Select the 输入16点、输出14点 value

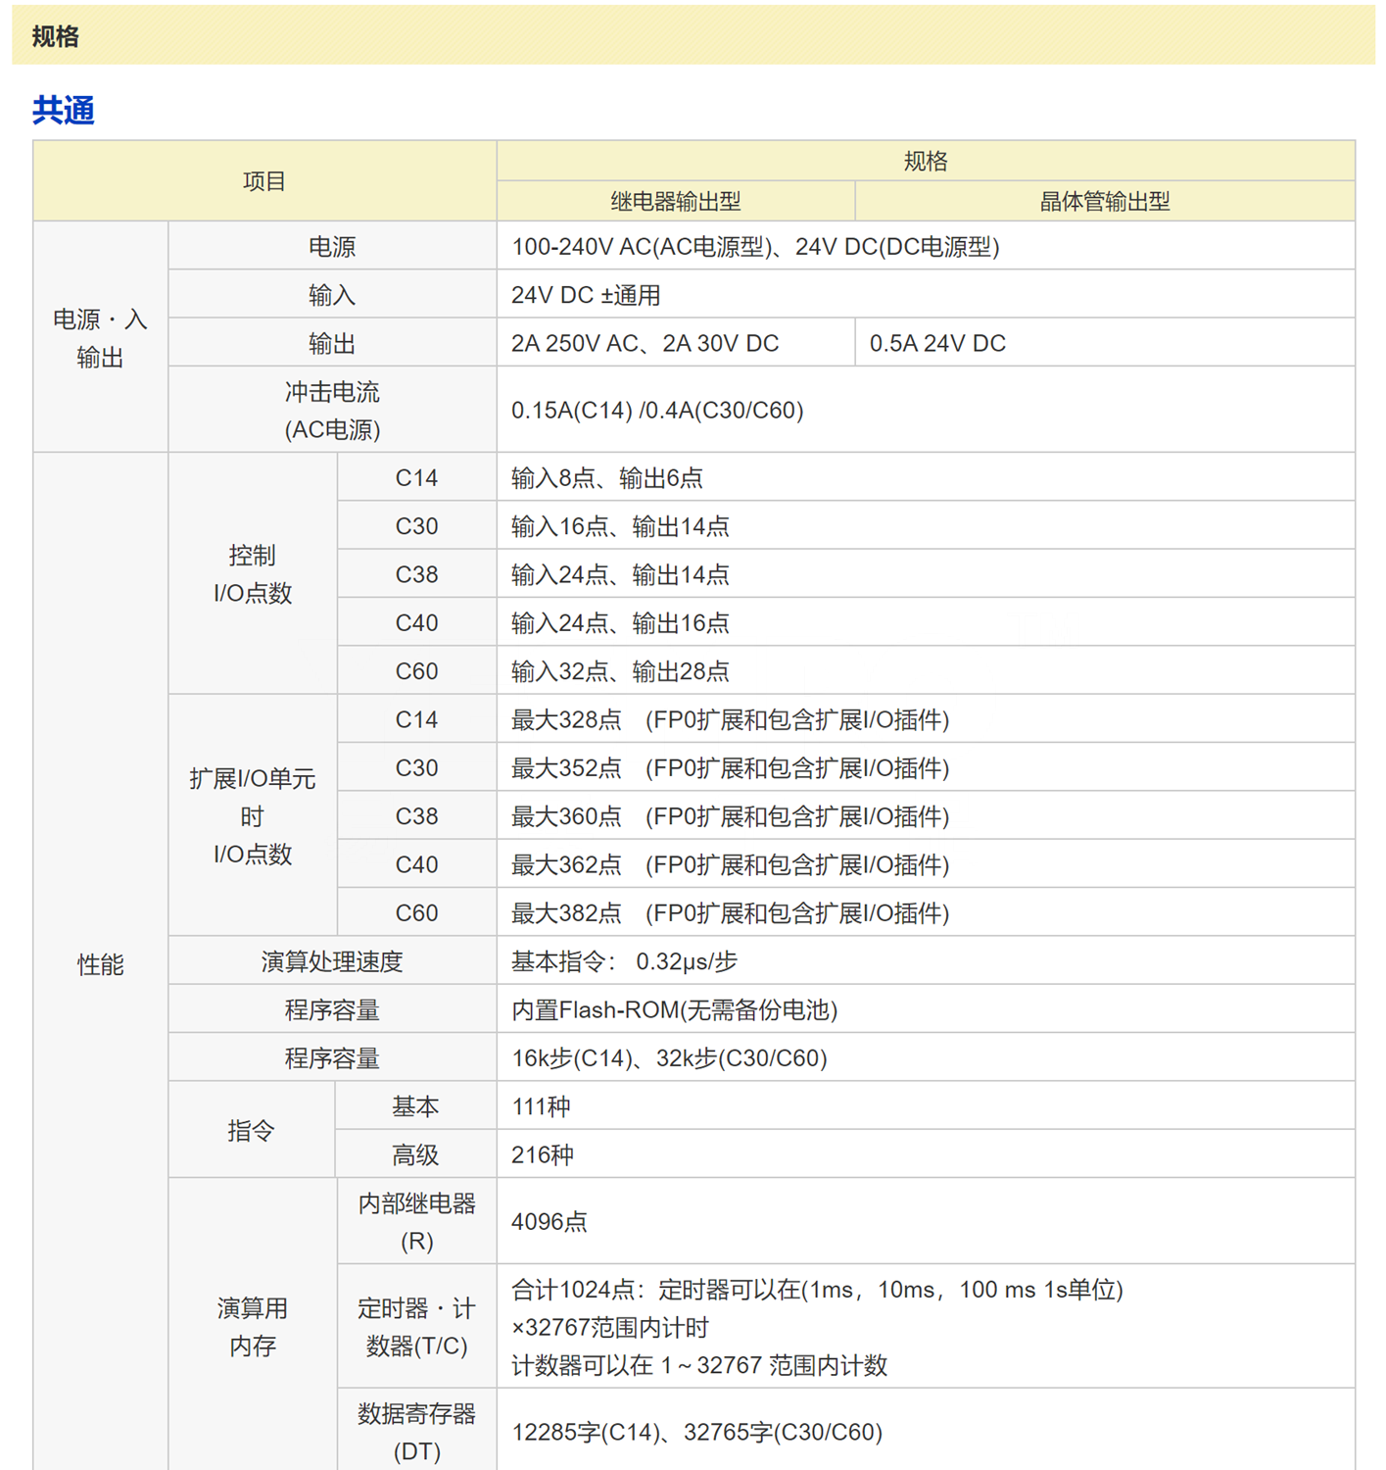click(926, 526)
